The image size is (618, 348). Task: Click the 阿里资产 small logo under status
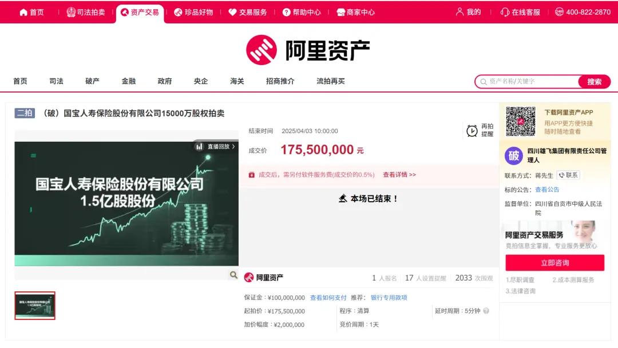pos(264,278)
